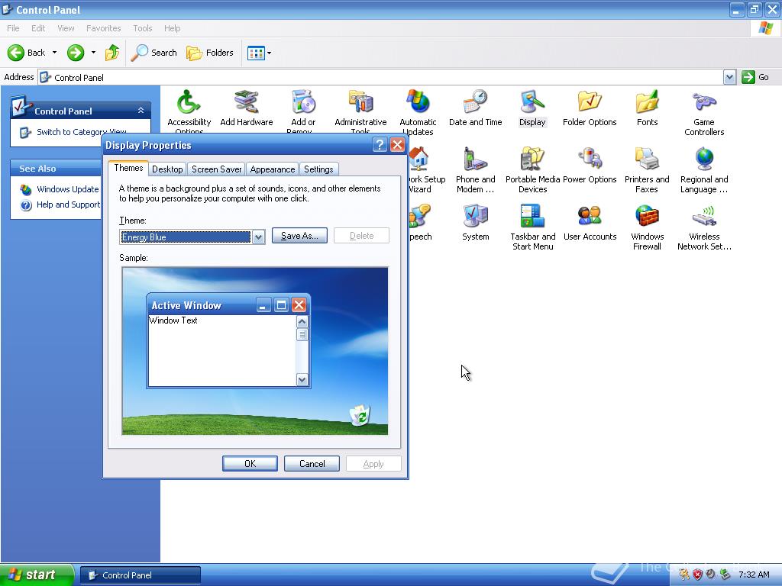Go up one folder level
The height and width of the screenshot is (586, 782).
[x=112, y=53]
